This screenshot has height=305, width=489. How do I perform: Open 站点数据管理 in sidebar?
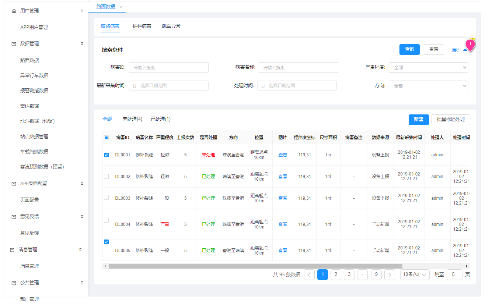point(34,136)
